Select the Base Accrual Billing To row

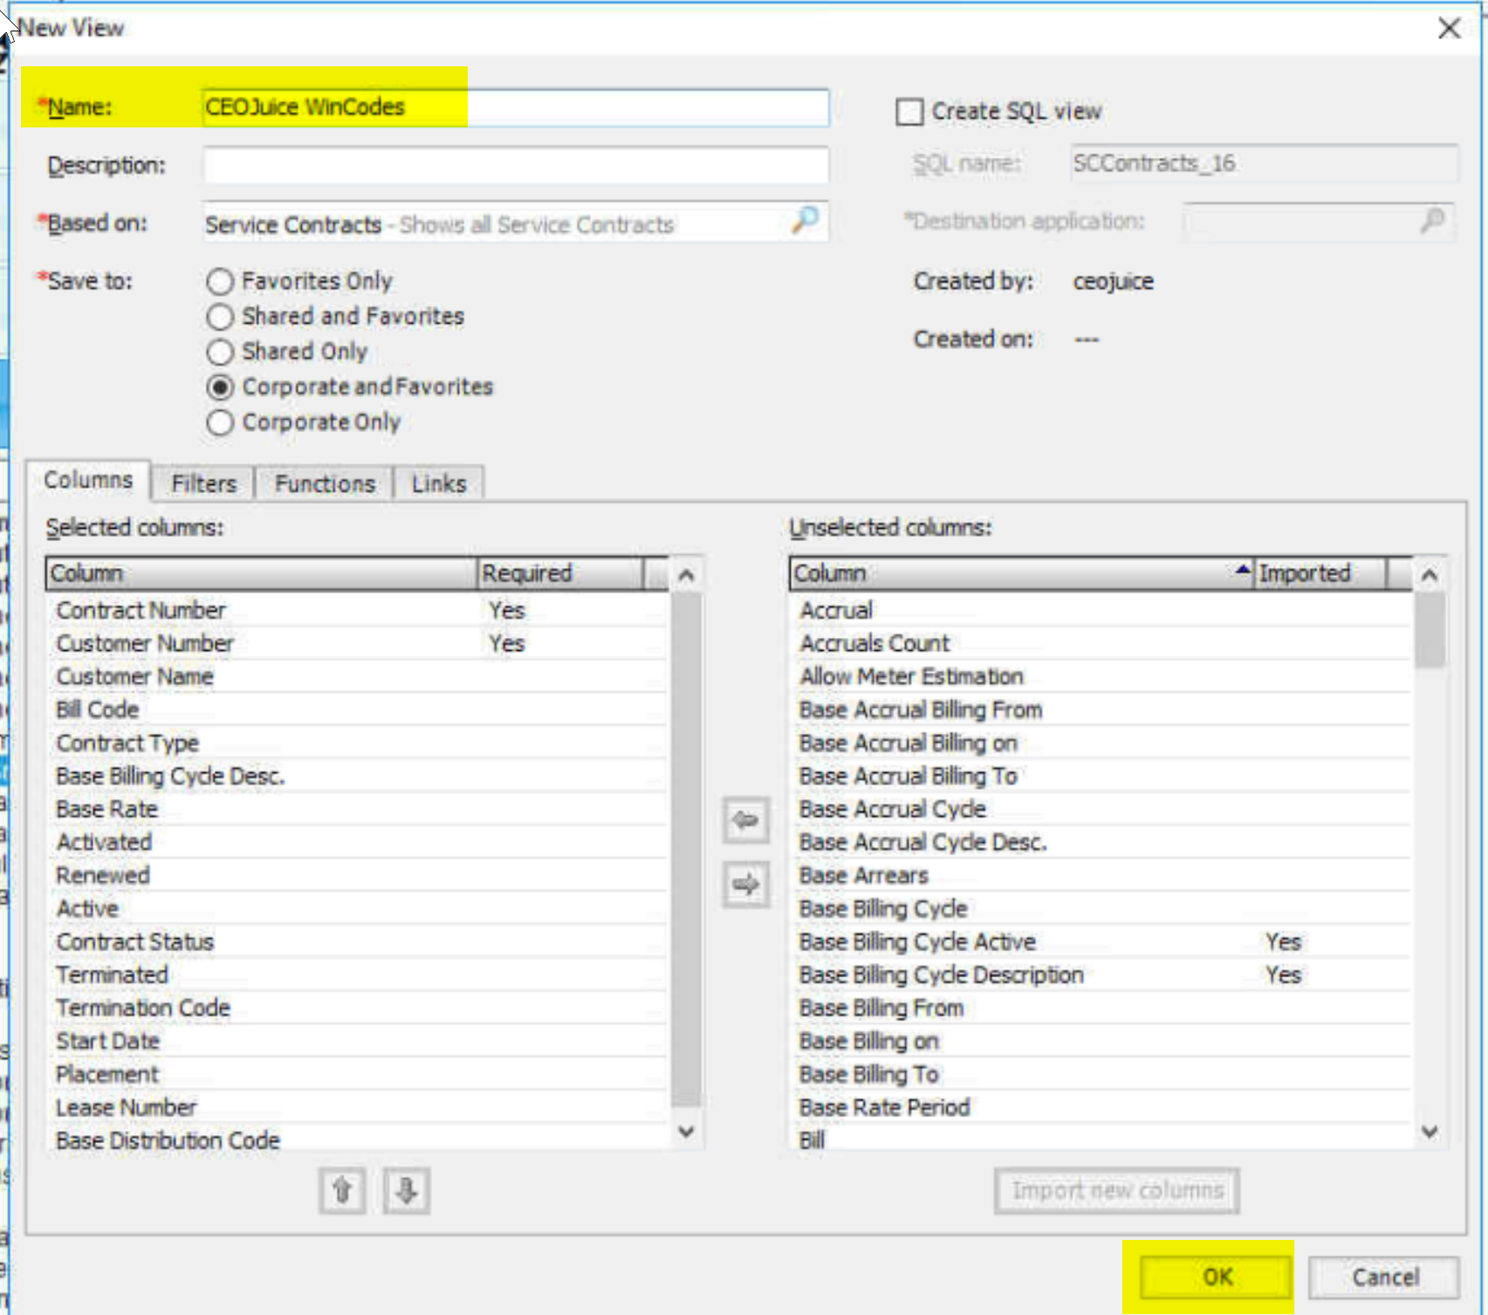pyautogui.click(x=1101, y=776)
